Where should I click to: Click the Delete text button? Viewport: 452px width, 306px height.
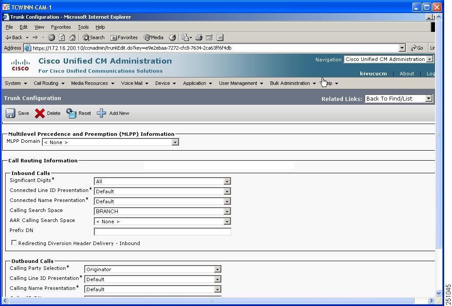pos(54,113)
